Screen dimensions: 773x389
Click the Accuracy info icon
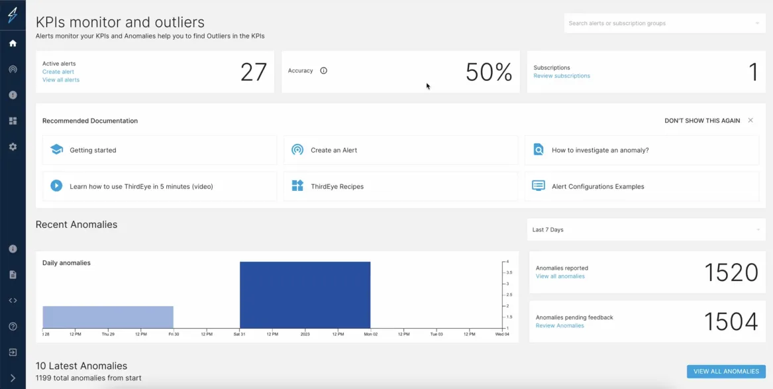[323, 70]
